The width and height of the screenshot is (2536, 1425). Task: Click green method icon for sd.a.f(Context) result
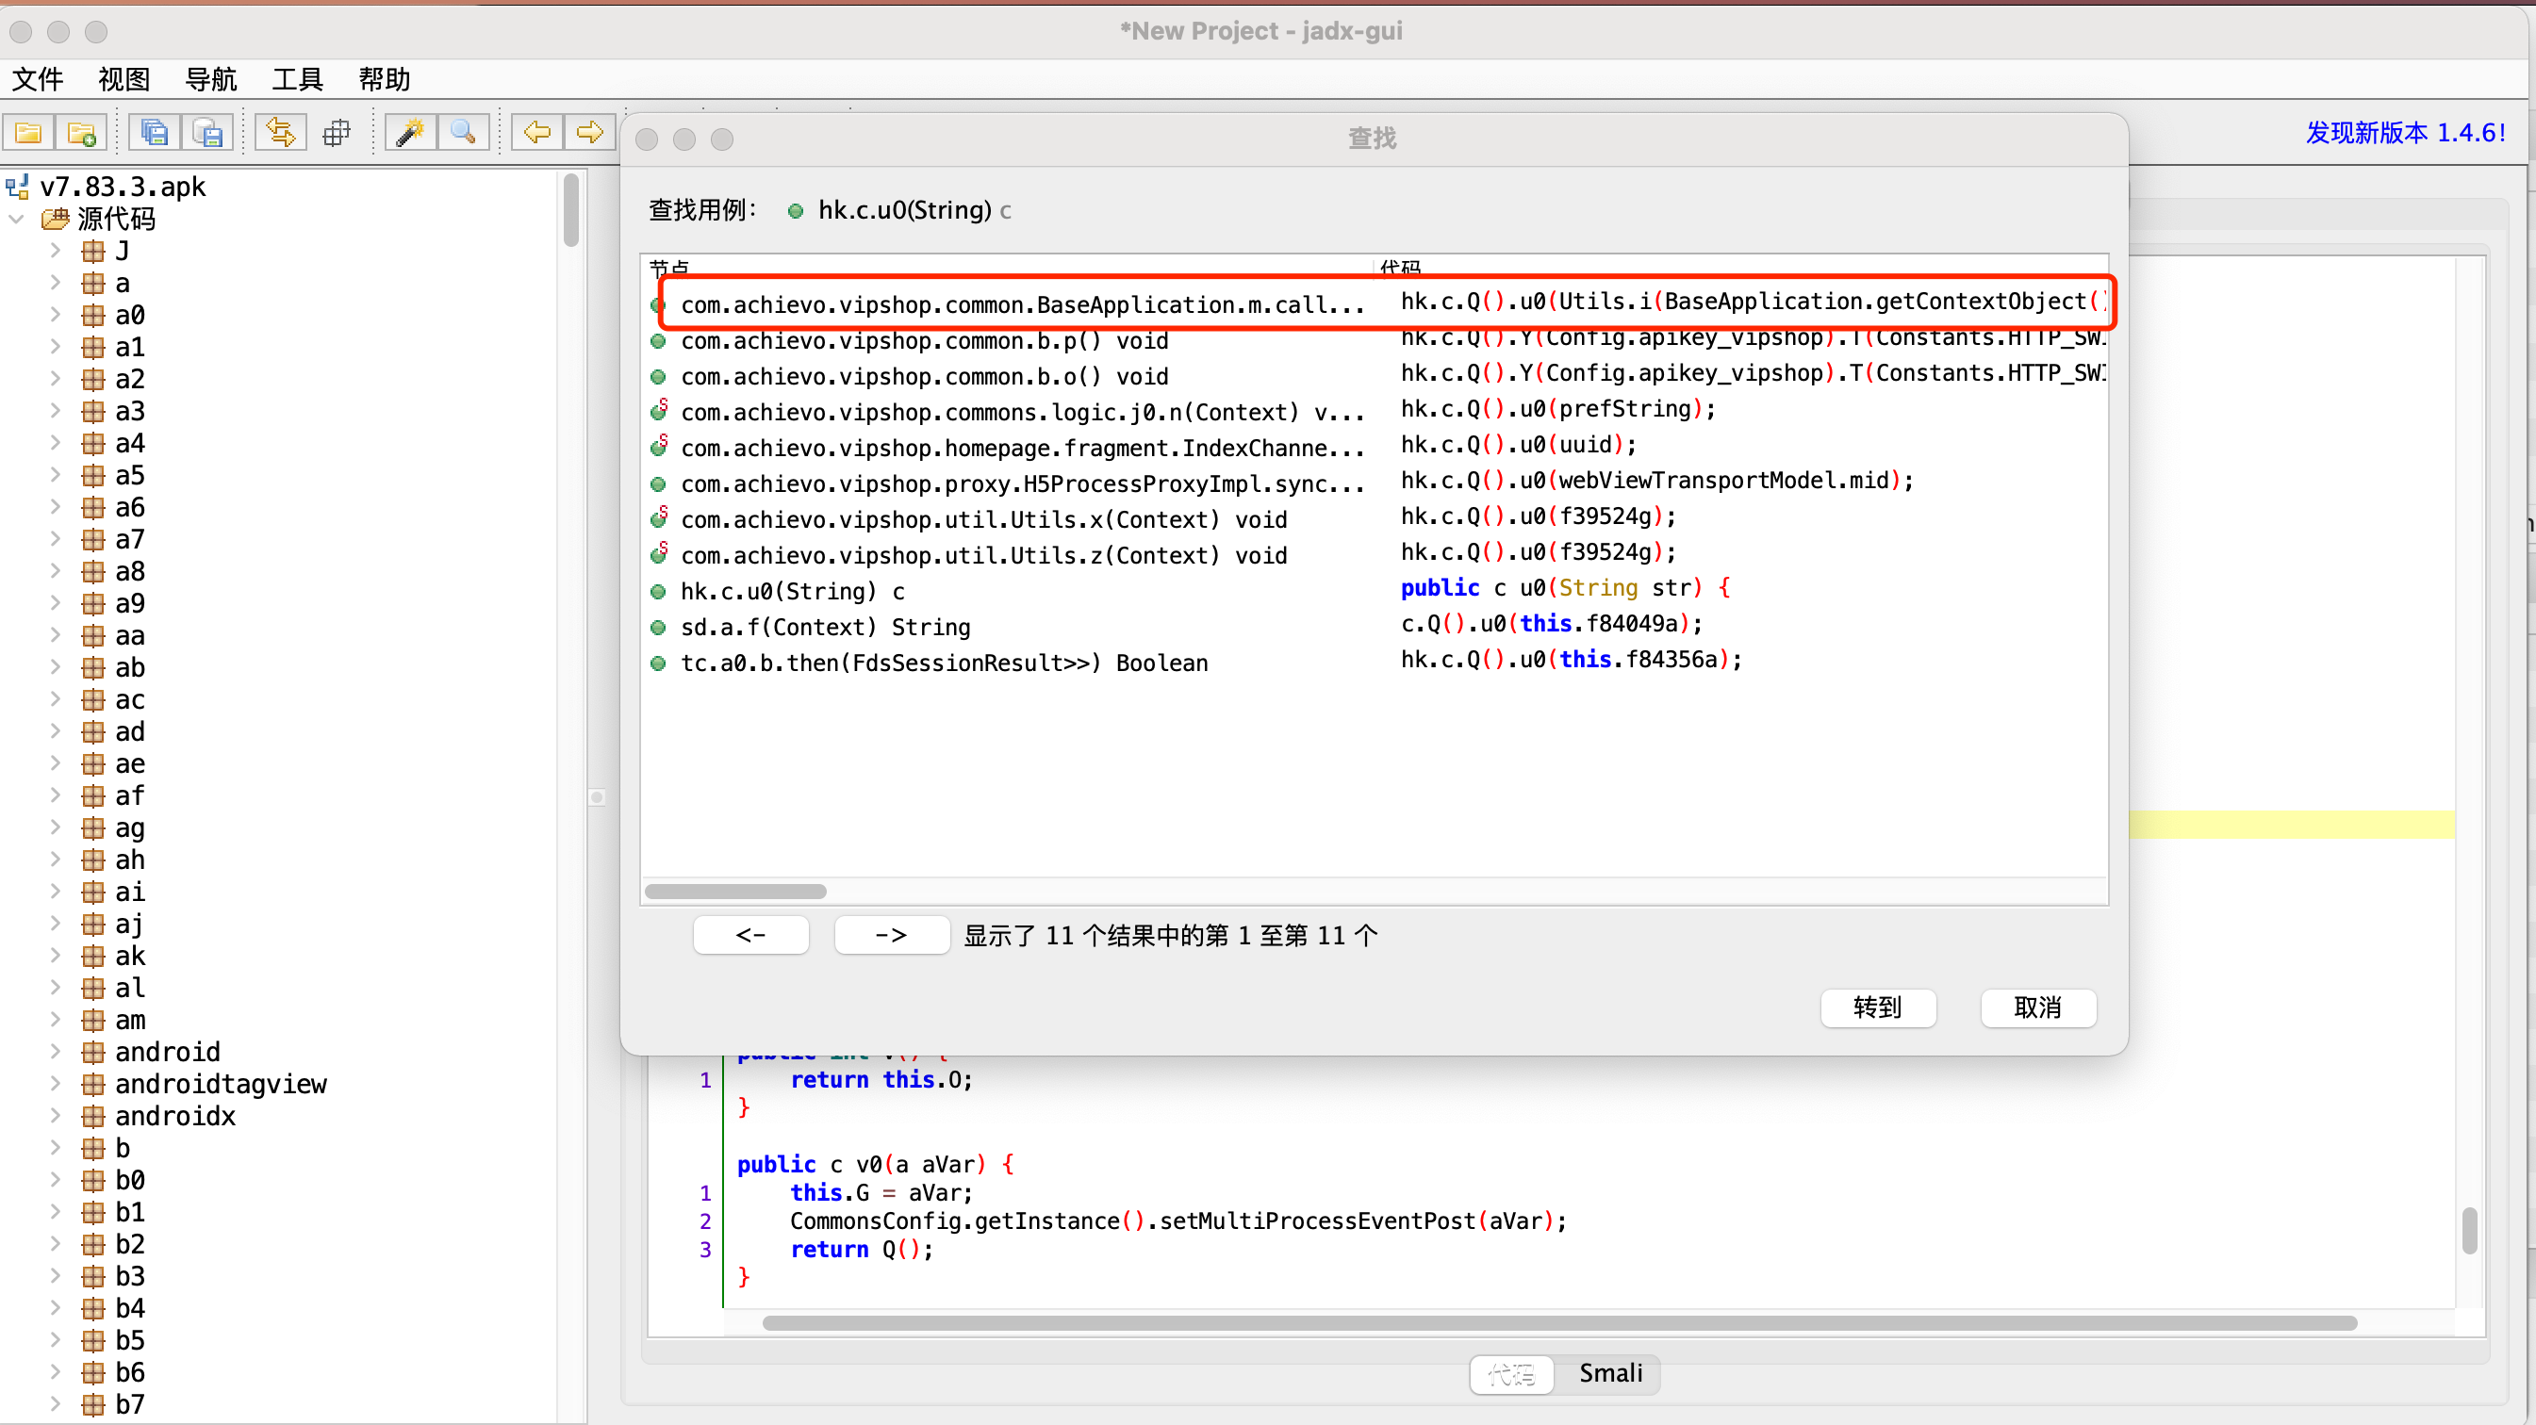point(659,627)
